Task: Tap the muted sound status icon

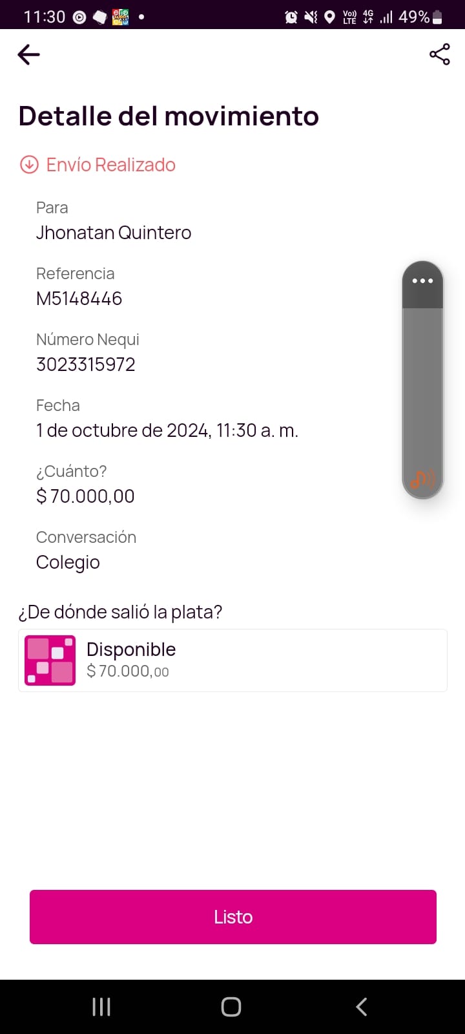Action: click(x=311, y=17)
